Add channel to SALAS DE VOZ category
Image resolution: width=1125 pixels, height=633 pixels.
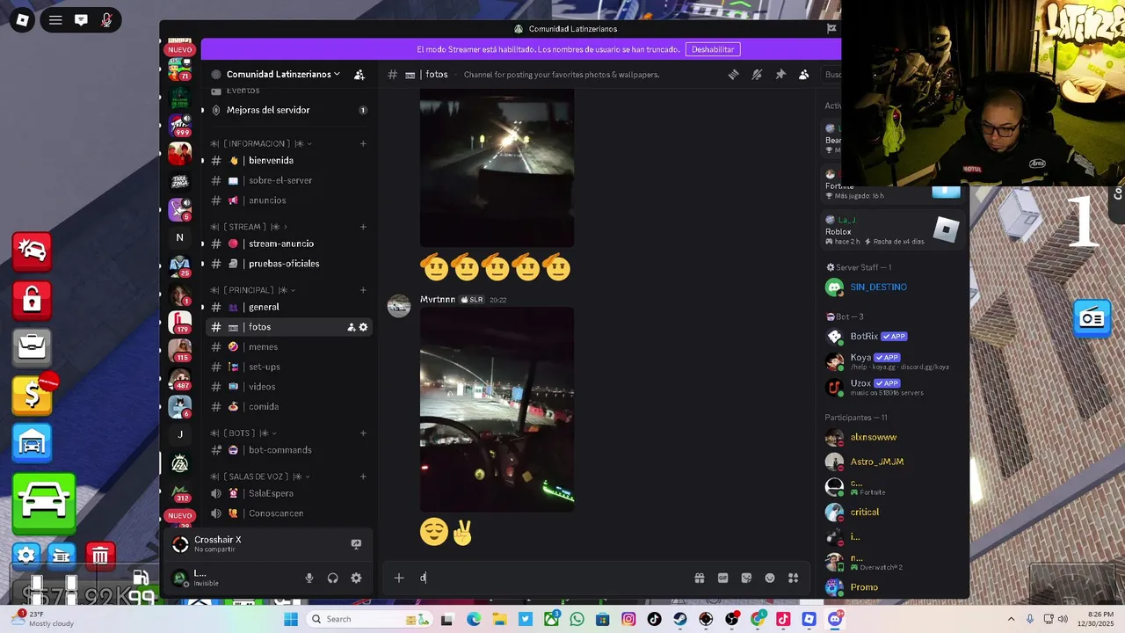[x=363, y=477]
